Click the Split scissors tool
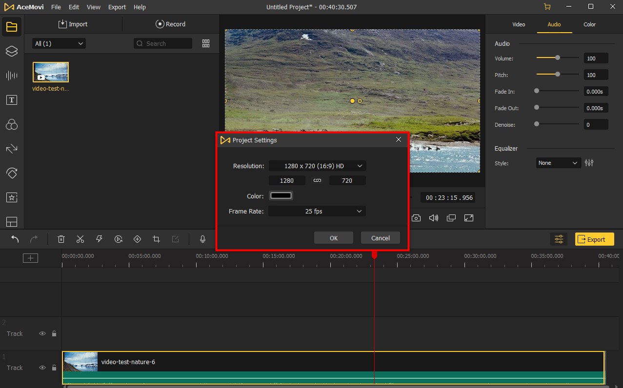Image resolution: width=623 pixels, height=388 pixels. pos(80,239)
